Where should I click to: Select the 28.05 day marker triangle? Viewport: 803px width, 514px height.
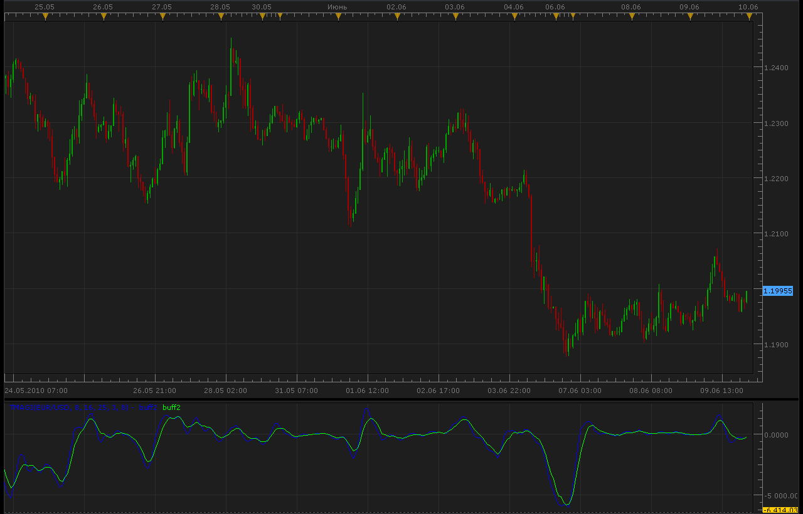[x=221, y=17]
